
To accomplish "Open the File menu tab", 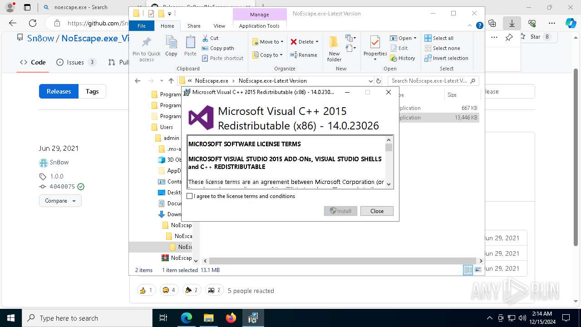I will 142,26.
